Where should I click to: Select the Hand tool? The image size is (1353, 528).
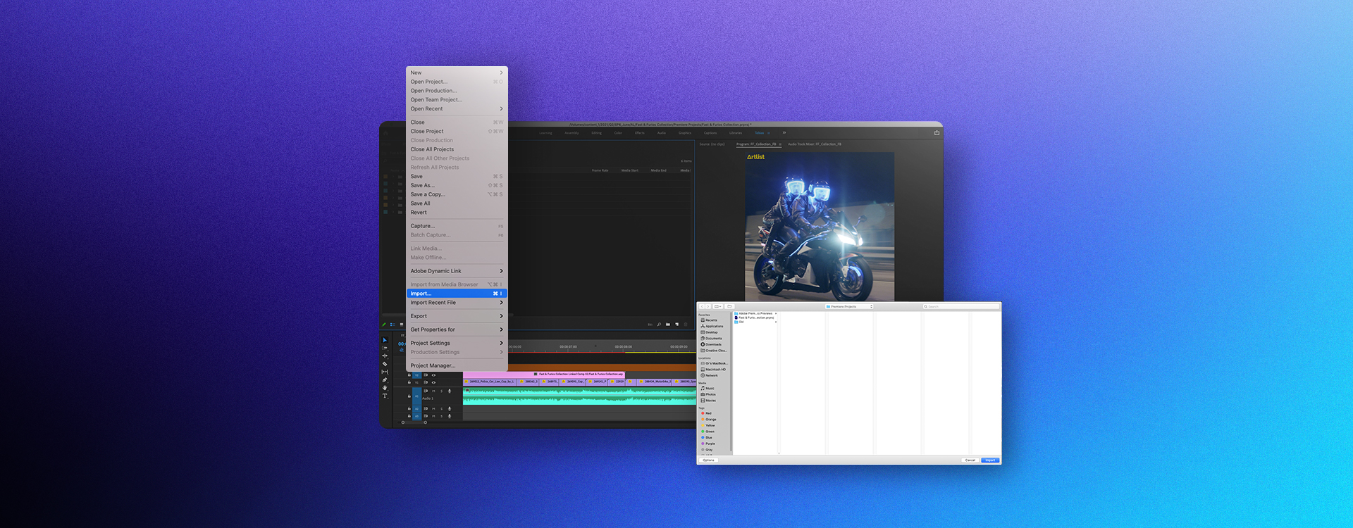(385, 388)
